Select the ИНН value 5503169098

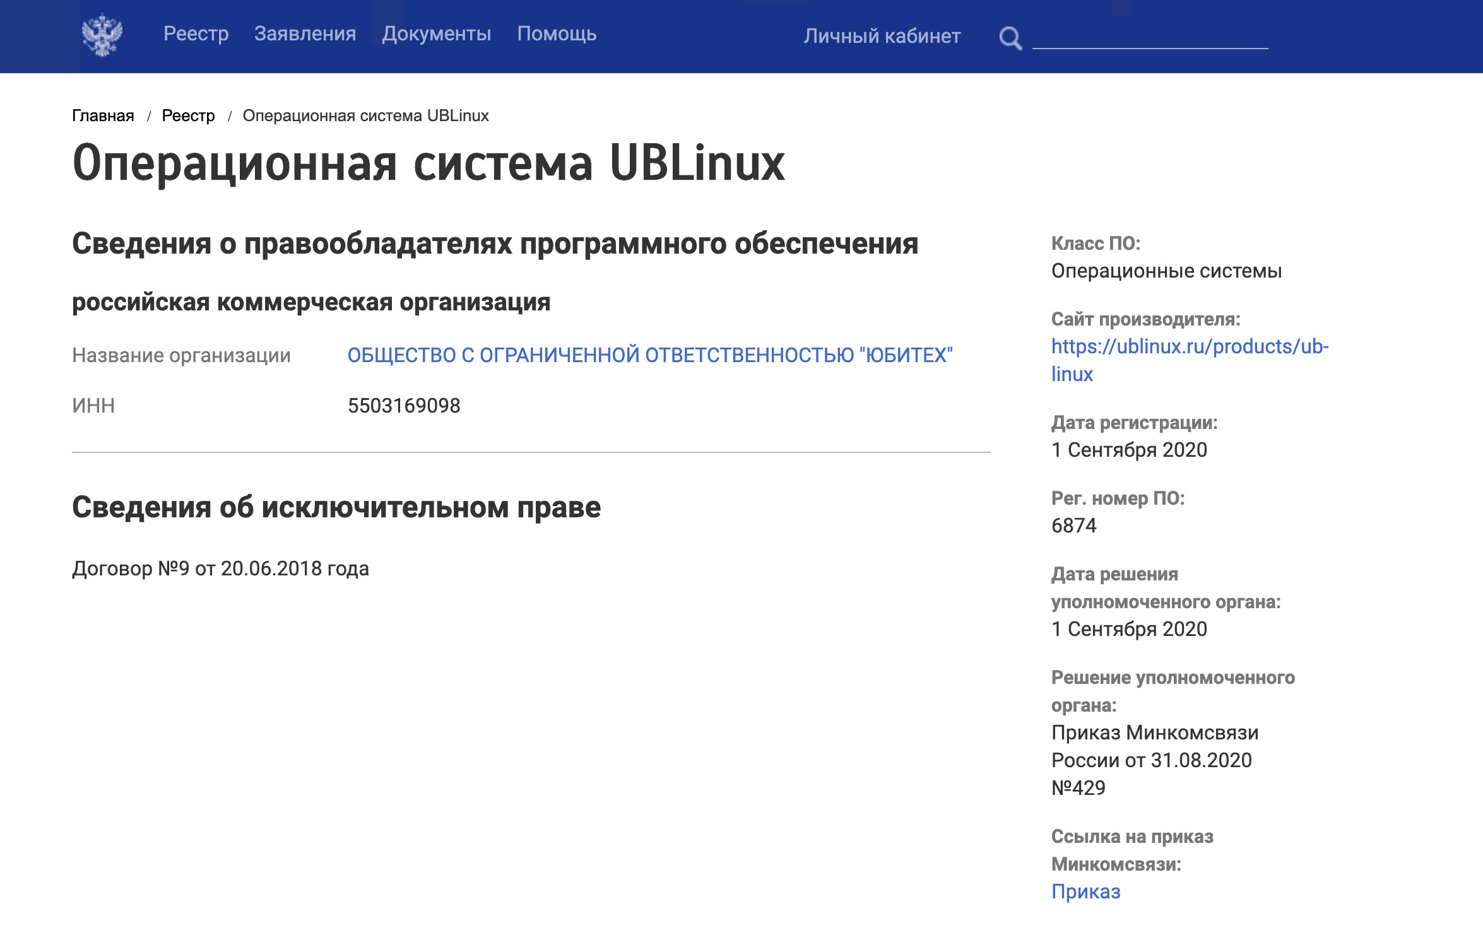click(x=404, y=406)
